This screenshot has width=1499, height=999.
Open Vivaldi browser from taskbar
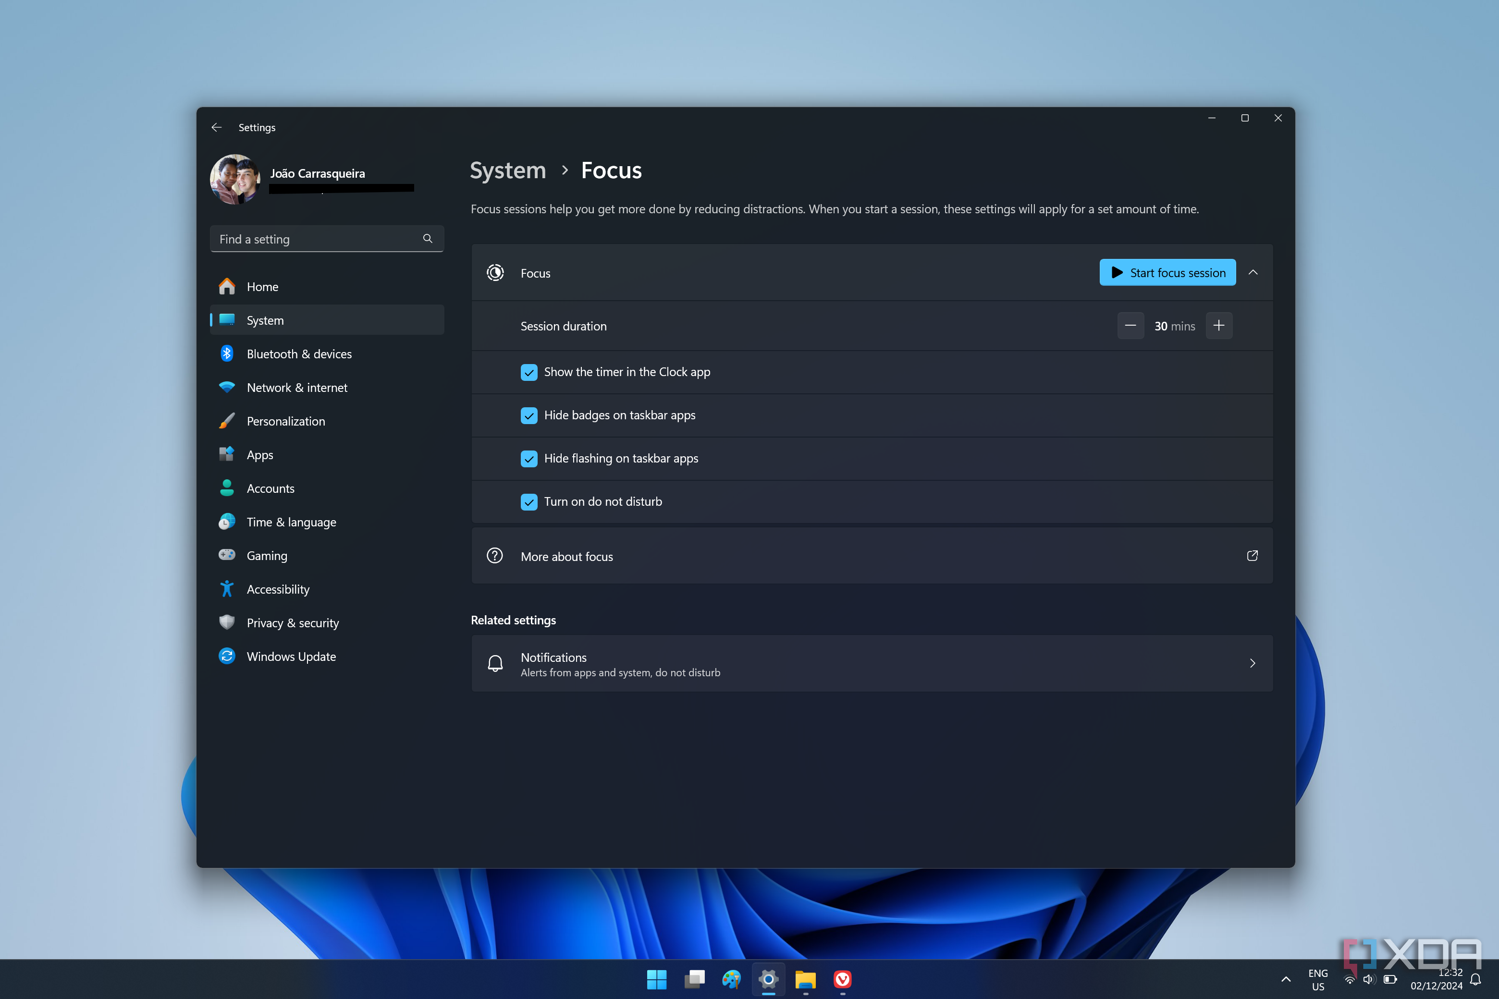(843, 980)
